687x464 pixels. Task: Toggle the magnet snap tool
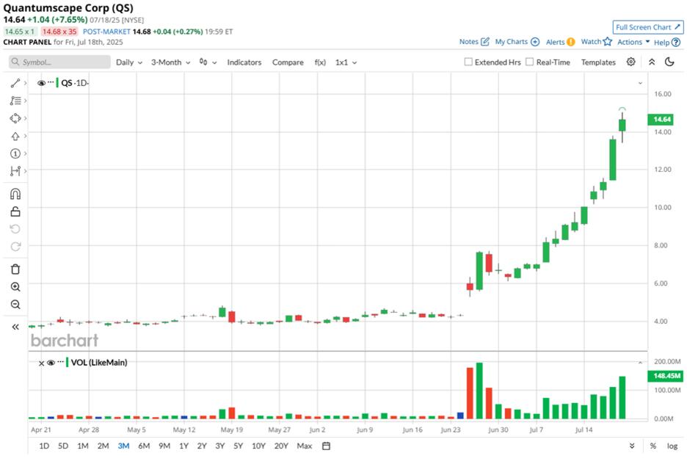[15, 194]
